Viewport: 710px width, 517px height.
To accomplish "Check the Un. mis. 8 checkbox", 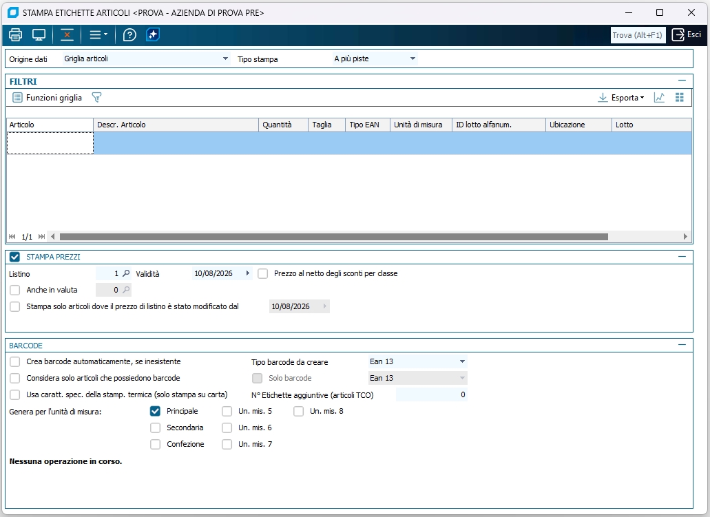I will tap(298, 412).
